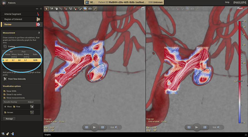Enable the Wave overlay checkbox
Viewport: 248px width, 137px height.
tap(5, 106)
